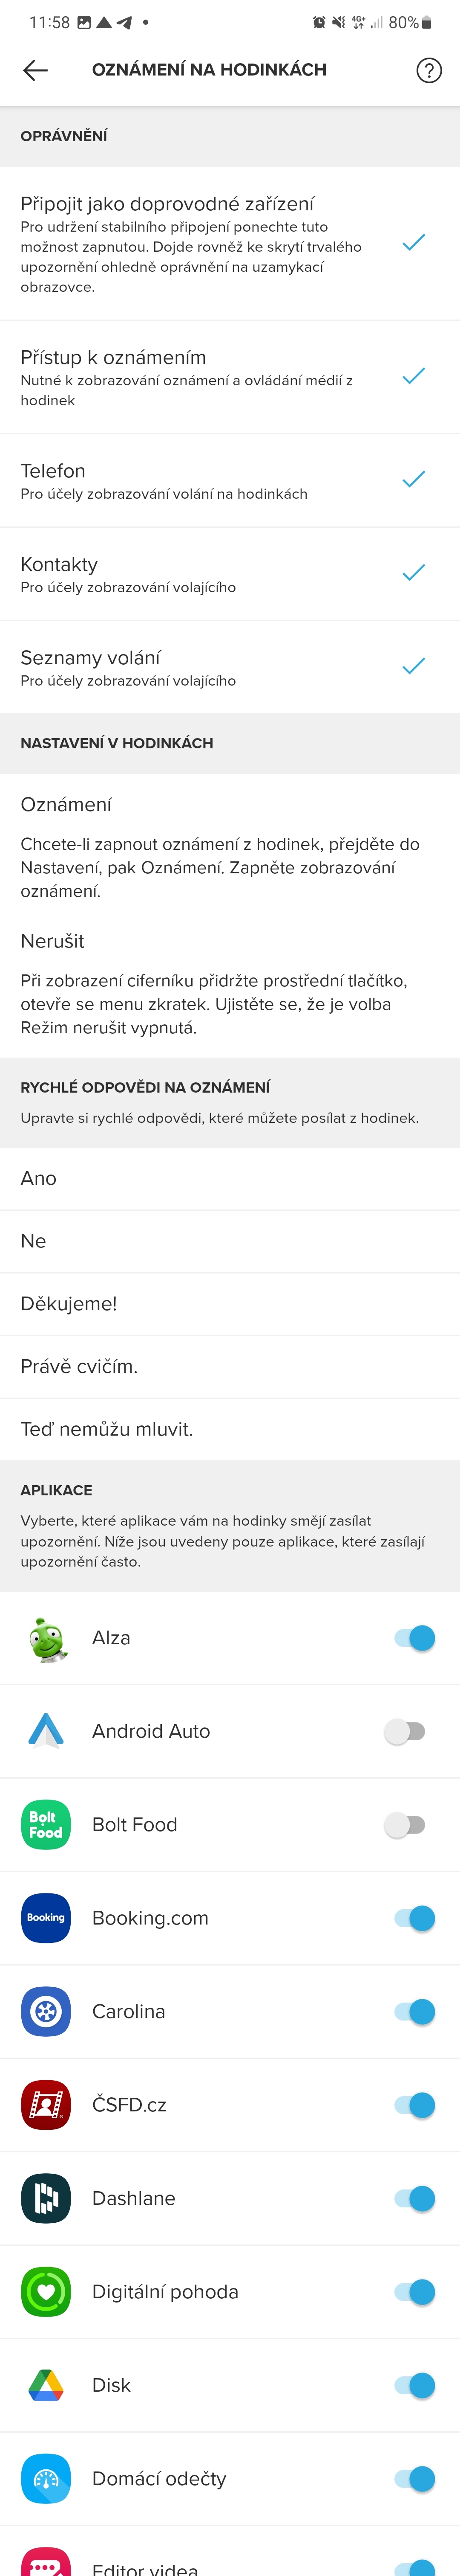Image resolution: width=460 pixels, height=2576 pixels.
Task: Tap the Alza app icon
Action: click(46, 1638)
